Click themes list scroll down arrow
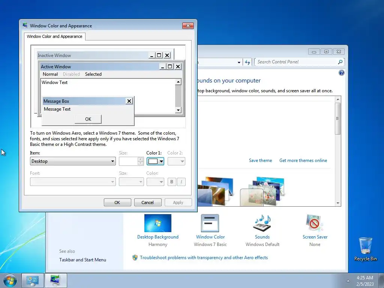The height and width of the screenshot is (288, 384). pyautogui.click(x=338, y=203)
